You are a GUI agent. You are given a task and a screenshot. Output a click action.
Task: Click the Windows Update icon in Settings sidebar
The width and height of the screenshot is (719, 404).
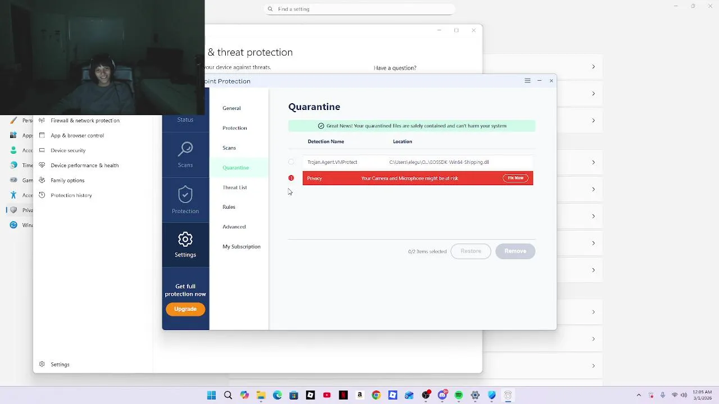pos(13,225)
